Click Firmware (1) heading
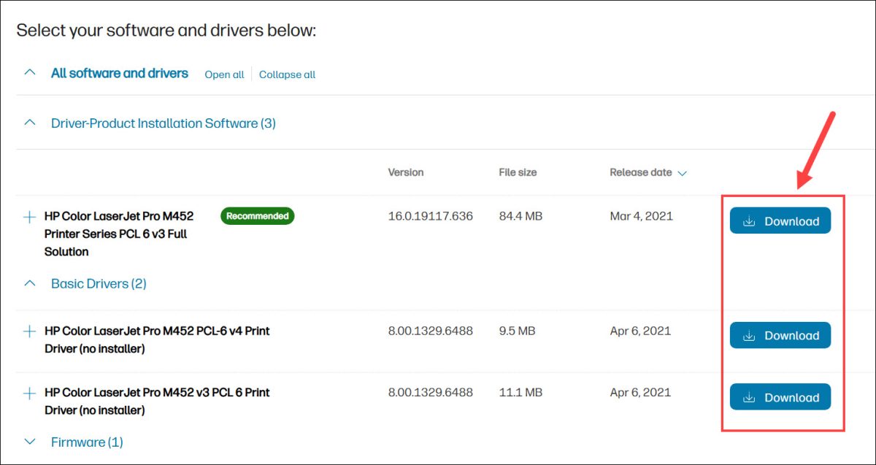The width and height of the screenshot is (876, 465). pyautogui.click(x=87, y=442)
